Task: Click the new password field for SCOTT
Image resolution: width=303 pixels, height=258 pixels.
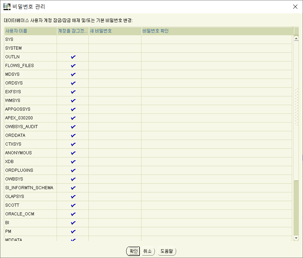Action: pyautogui.click(x=115, y=205)
